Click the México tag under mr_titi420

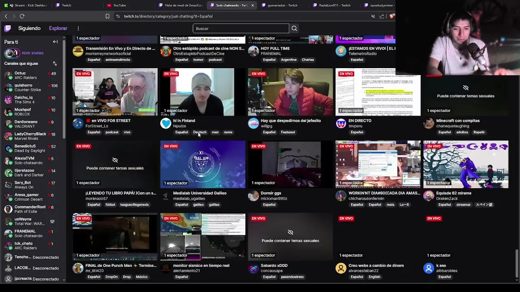point(142,277)
